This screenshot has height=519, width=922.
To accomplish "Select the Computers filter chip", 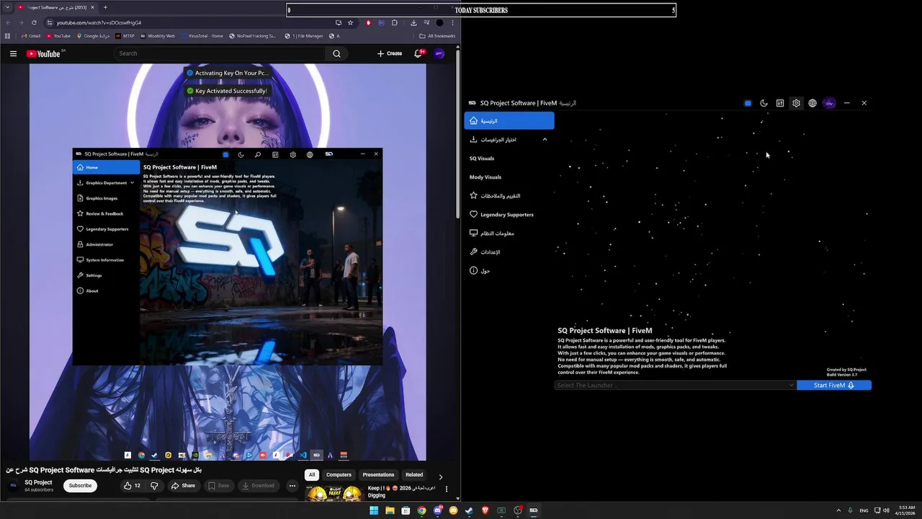I will tap(339, 475).
